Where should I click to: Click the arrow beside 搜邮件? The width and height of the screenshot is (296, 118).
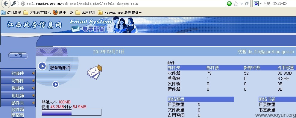(x=33, y=88)
